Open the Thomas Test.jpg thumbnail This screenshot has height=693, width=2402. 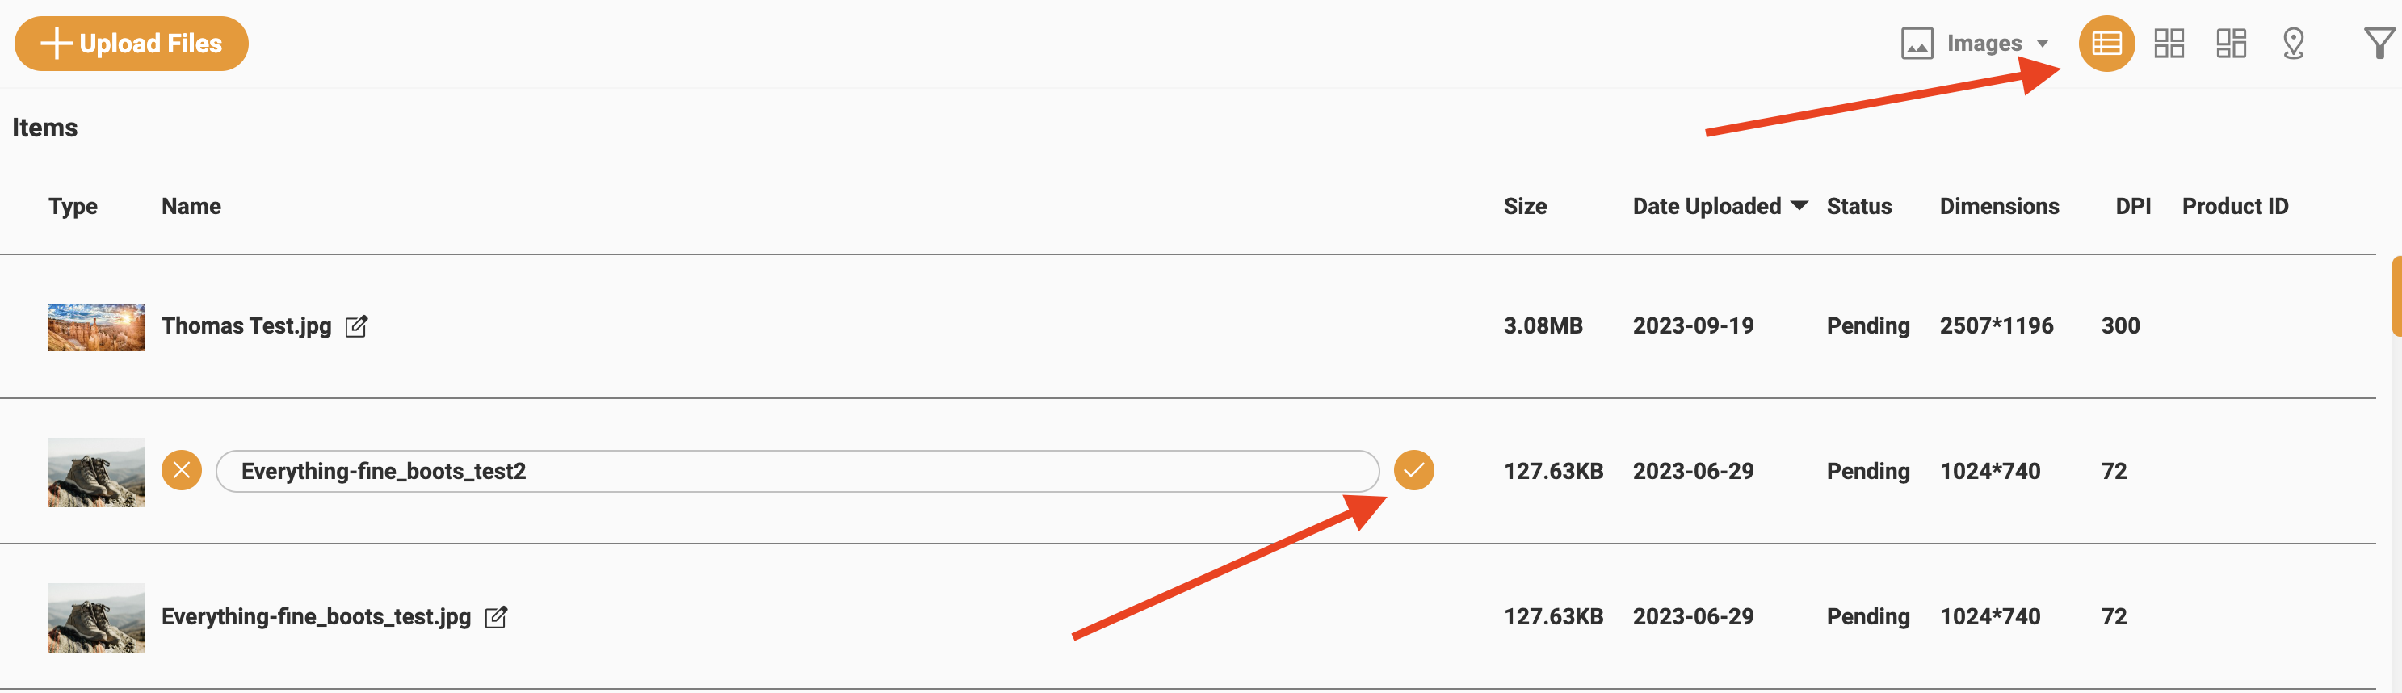click(96, 326)
